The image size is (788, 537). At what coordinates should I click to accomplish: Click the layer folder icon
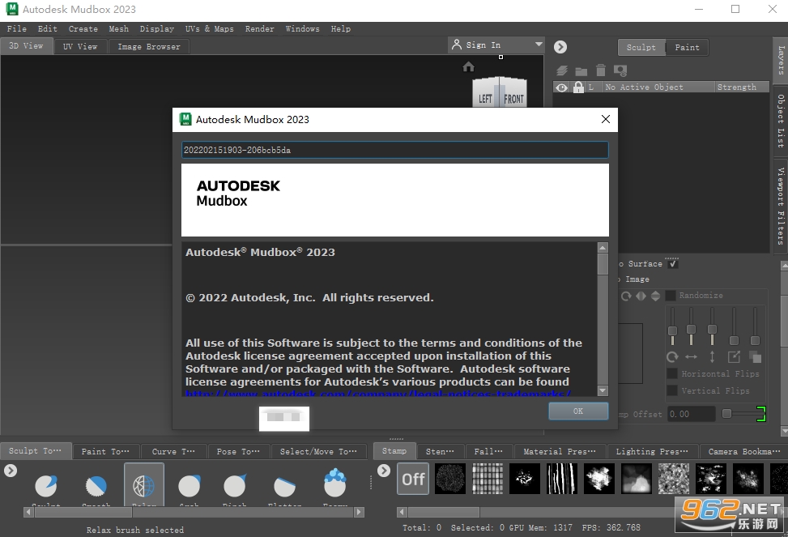coord(581,71)
